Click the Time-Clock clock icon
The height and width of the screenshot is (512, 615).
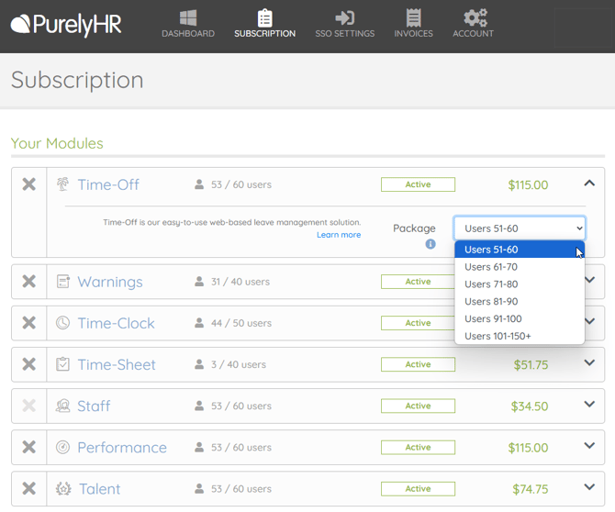click(62, 323)
